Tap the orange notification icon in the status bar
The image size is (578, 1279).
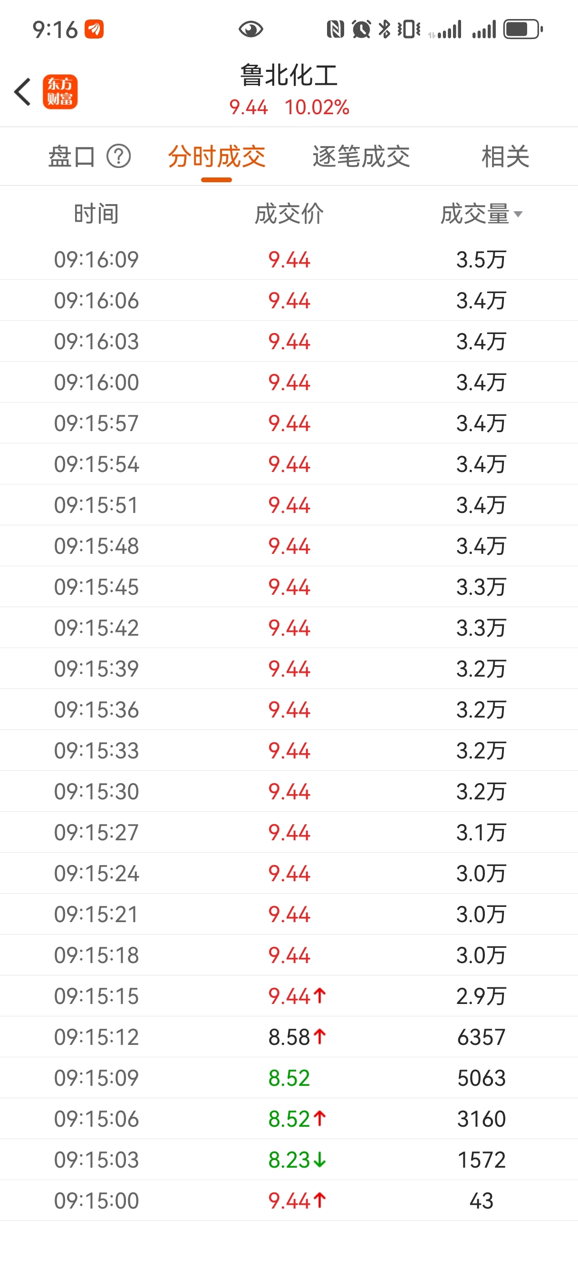click(94, 30)
